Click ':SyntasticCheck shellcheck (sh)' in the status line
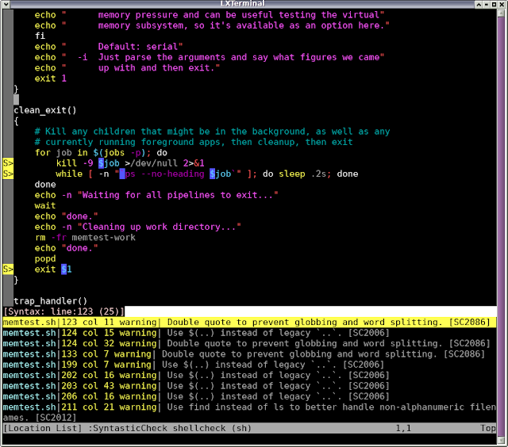508x447 pixels. [x=170, y=428]
